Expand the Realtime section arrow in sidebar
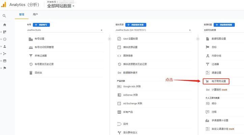Viewport: 244px width, 135px height. pos(1,39)
